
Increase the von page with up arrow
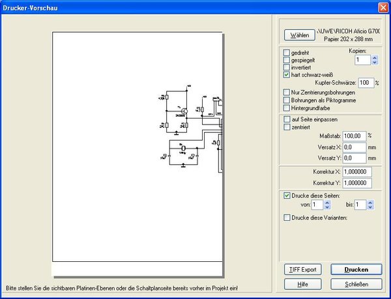coord(327,203)
